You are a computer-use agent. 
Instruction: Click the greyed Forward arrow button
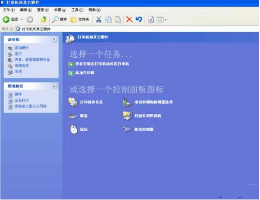point(30,20)
